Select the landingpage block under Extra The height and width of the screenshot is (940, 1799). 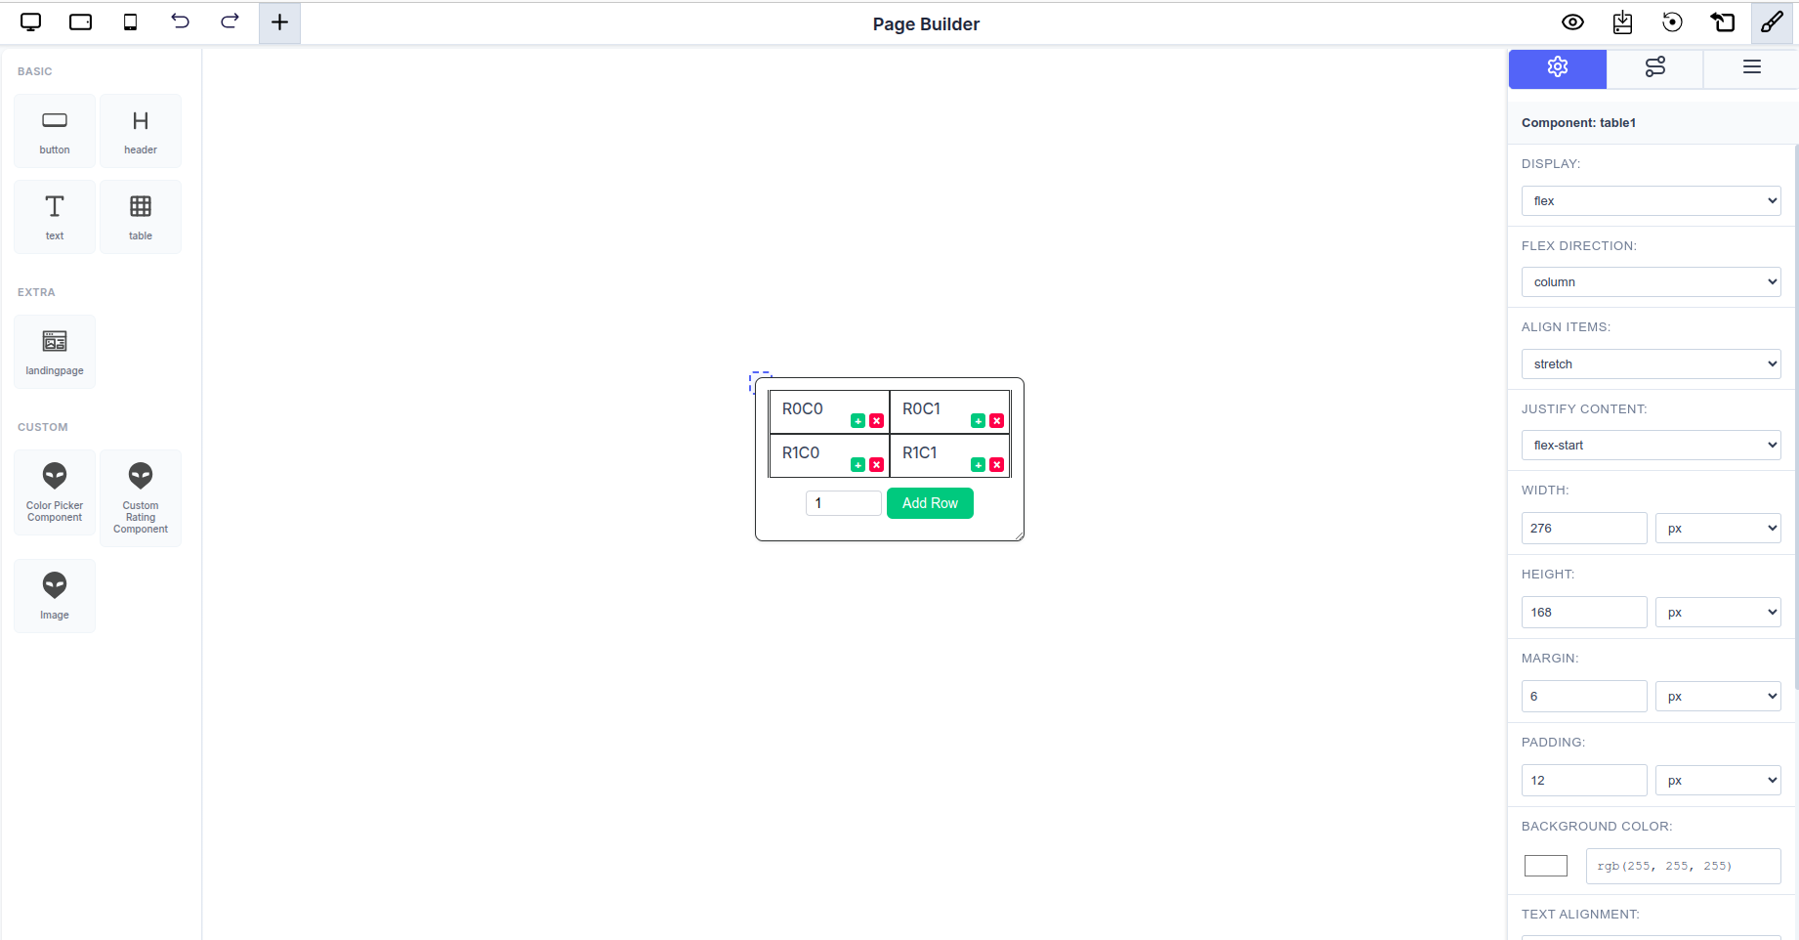point(54,350)
